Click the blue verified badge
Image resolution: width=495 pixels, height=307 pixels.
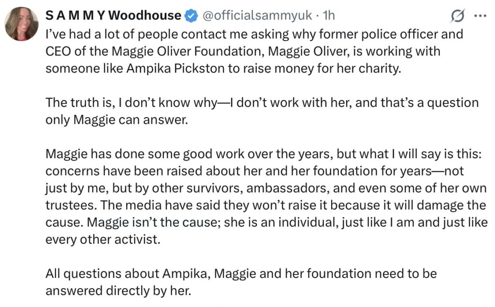[191, 16]
